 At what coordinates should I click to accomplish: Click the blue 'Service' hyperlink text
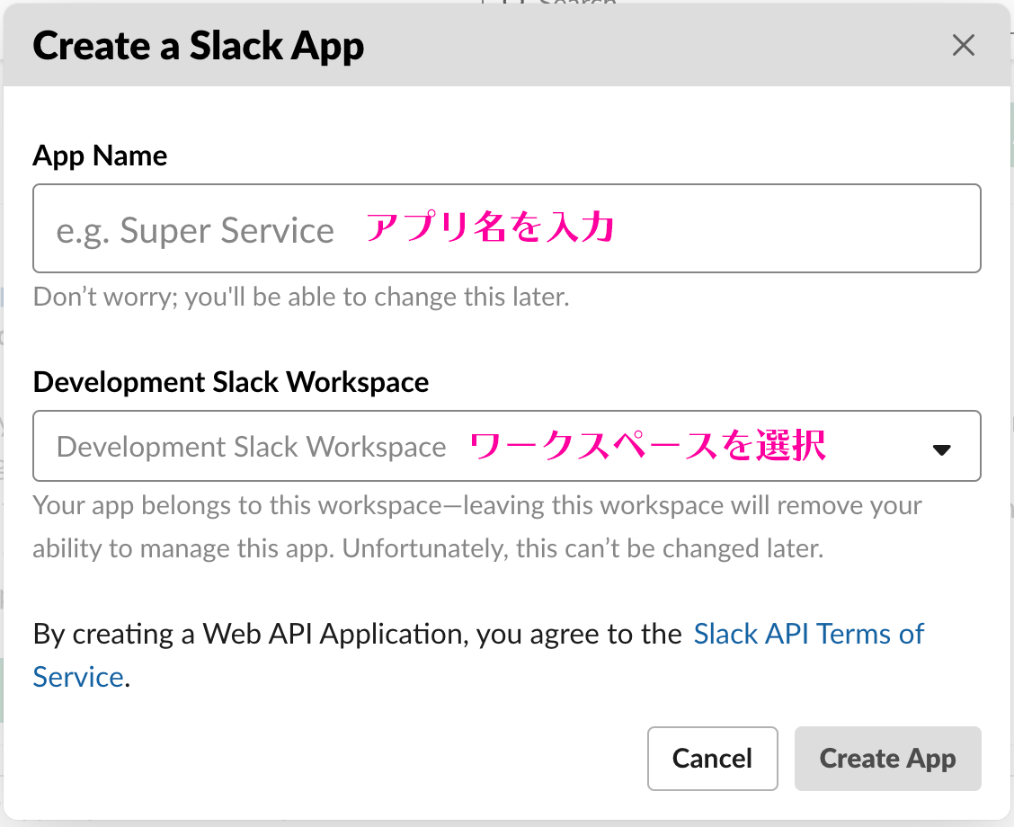pos(77,676)
